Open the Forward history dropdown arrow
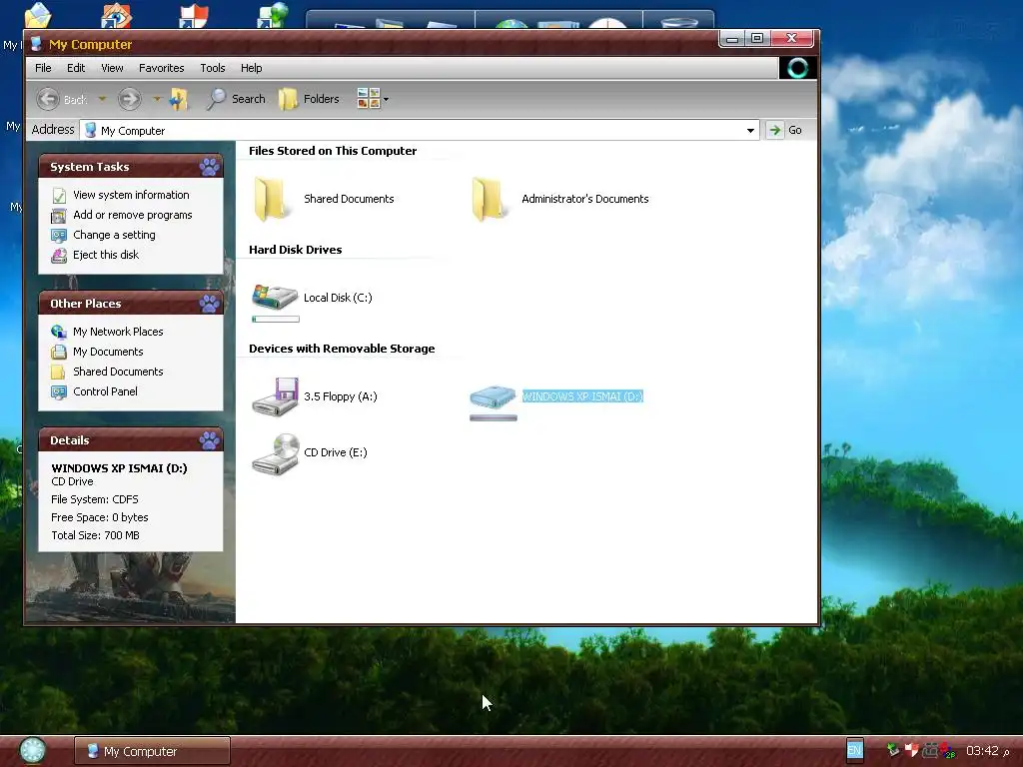Screen dimensions: 1023x767 tap(157, 99)
